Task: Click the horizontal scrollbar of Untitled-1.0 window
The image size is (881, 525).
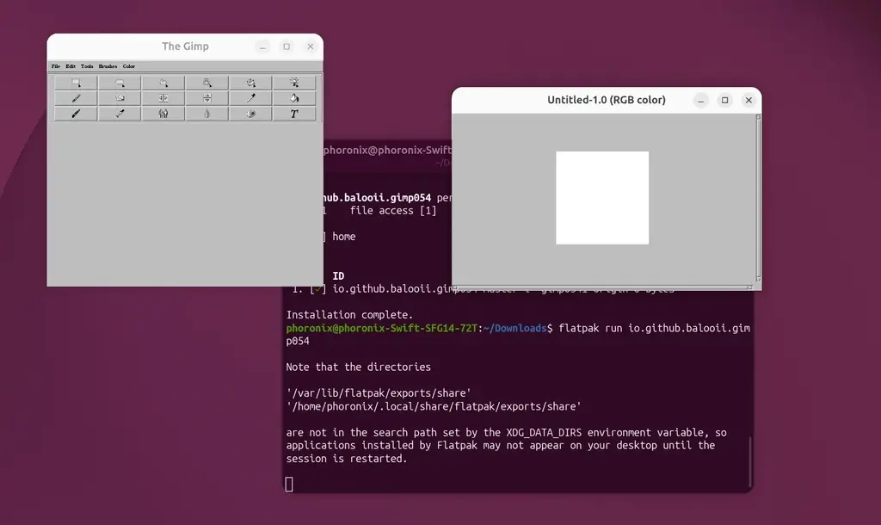Action: (x=603, y=287)
